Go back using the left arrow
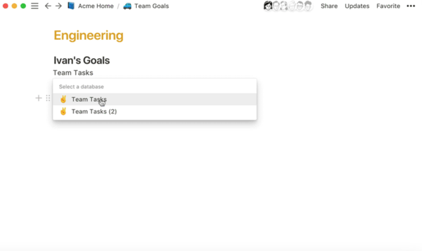 tap(48, 6)
